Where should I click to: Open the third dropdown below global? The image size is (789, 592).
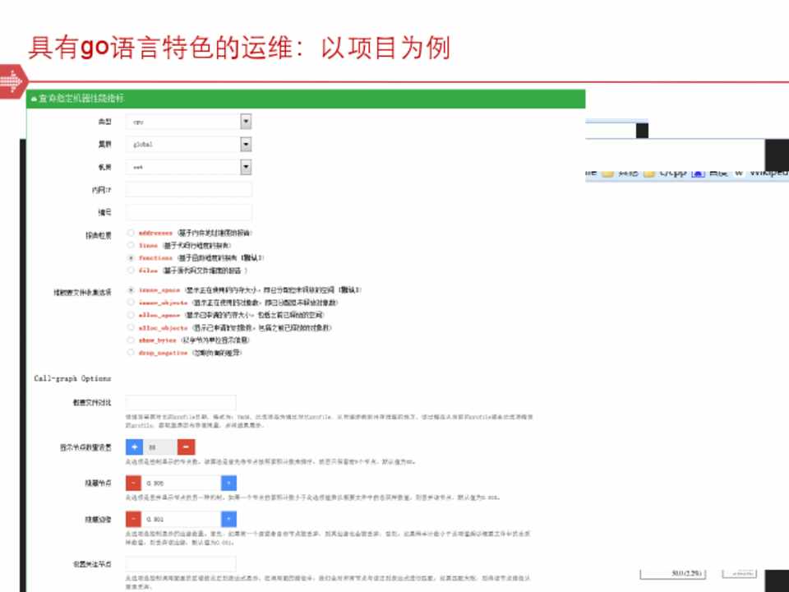(246, 167)
